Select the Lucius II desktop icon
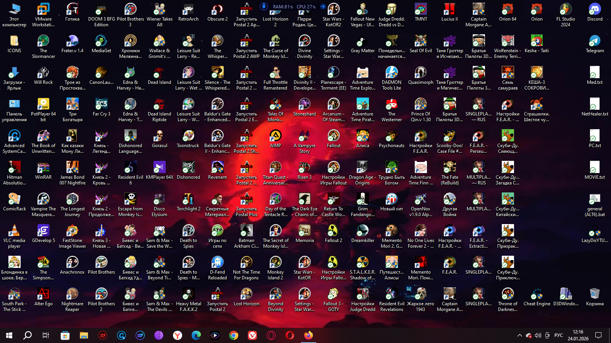 [449, 12]
